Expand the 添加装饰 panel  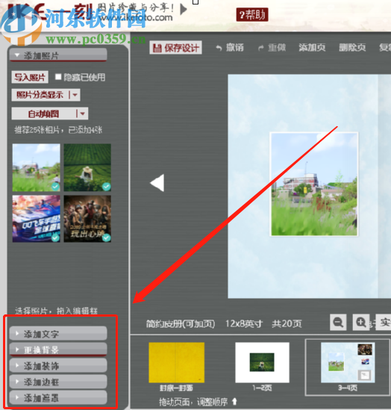(x=58, y=365)
